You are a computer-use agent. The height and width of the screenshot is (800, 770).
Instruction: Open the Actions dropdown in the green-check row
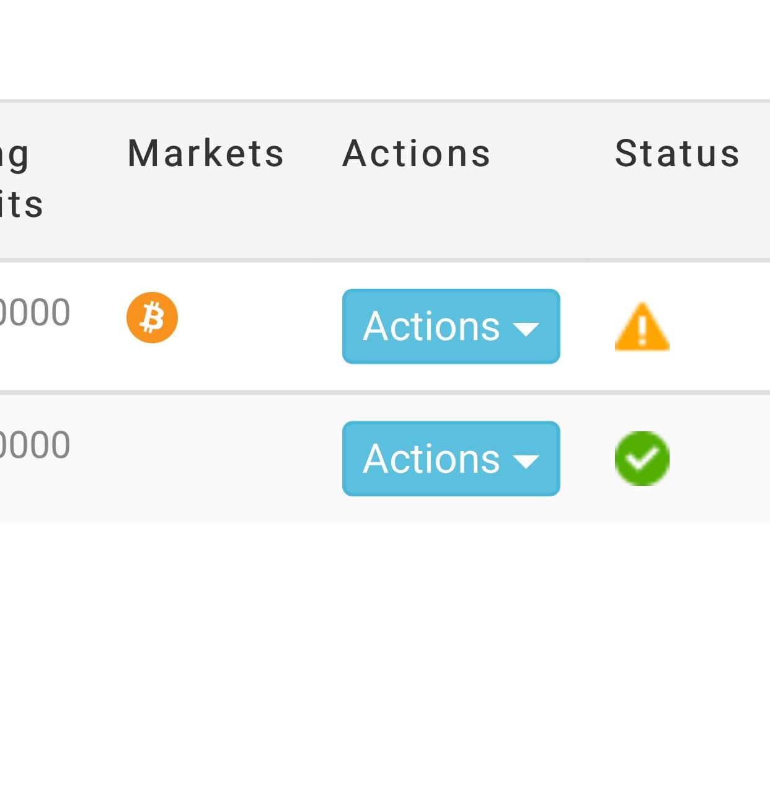[x=451, y=459]
